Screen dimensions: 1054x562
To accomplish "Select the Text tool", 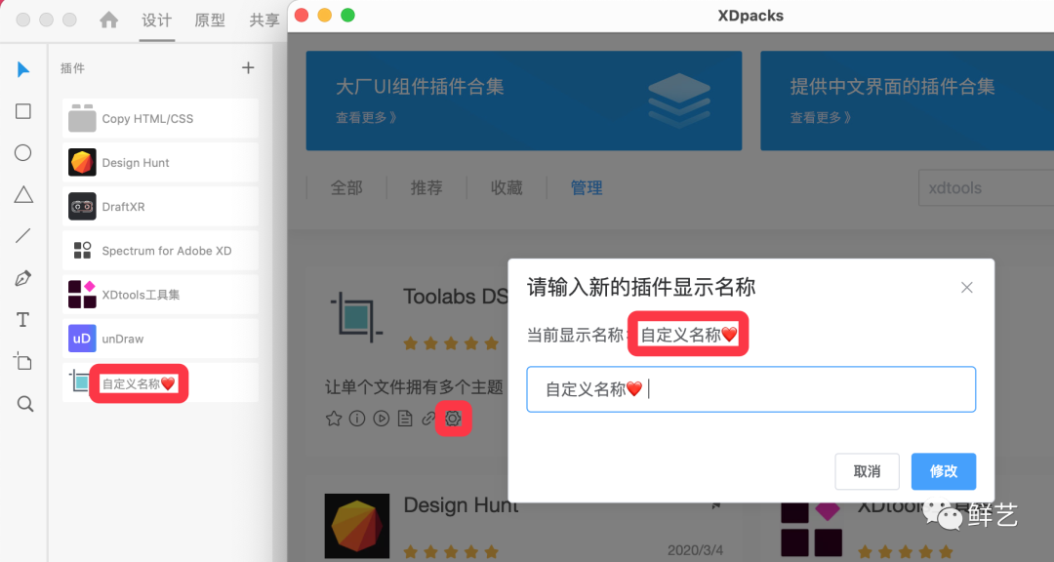I will [x=22, y=319].
